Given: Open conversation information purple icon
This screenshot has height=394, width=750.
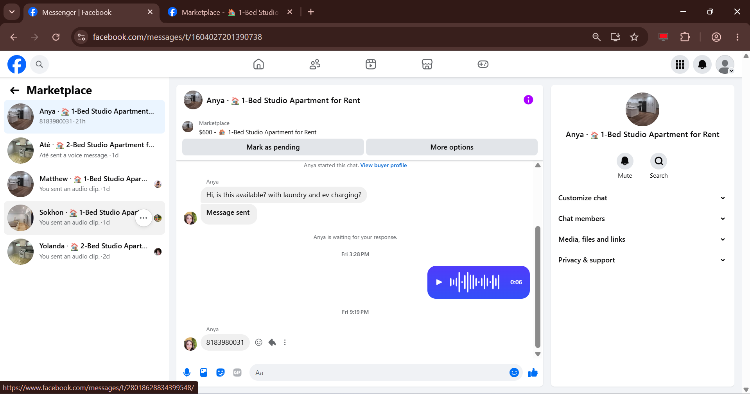Looking at the screenshot, I should point(528,100).
